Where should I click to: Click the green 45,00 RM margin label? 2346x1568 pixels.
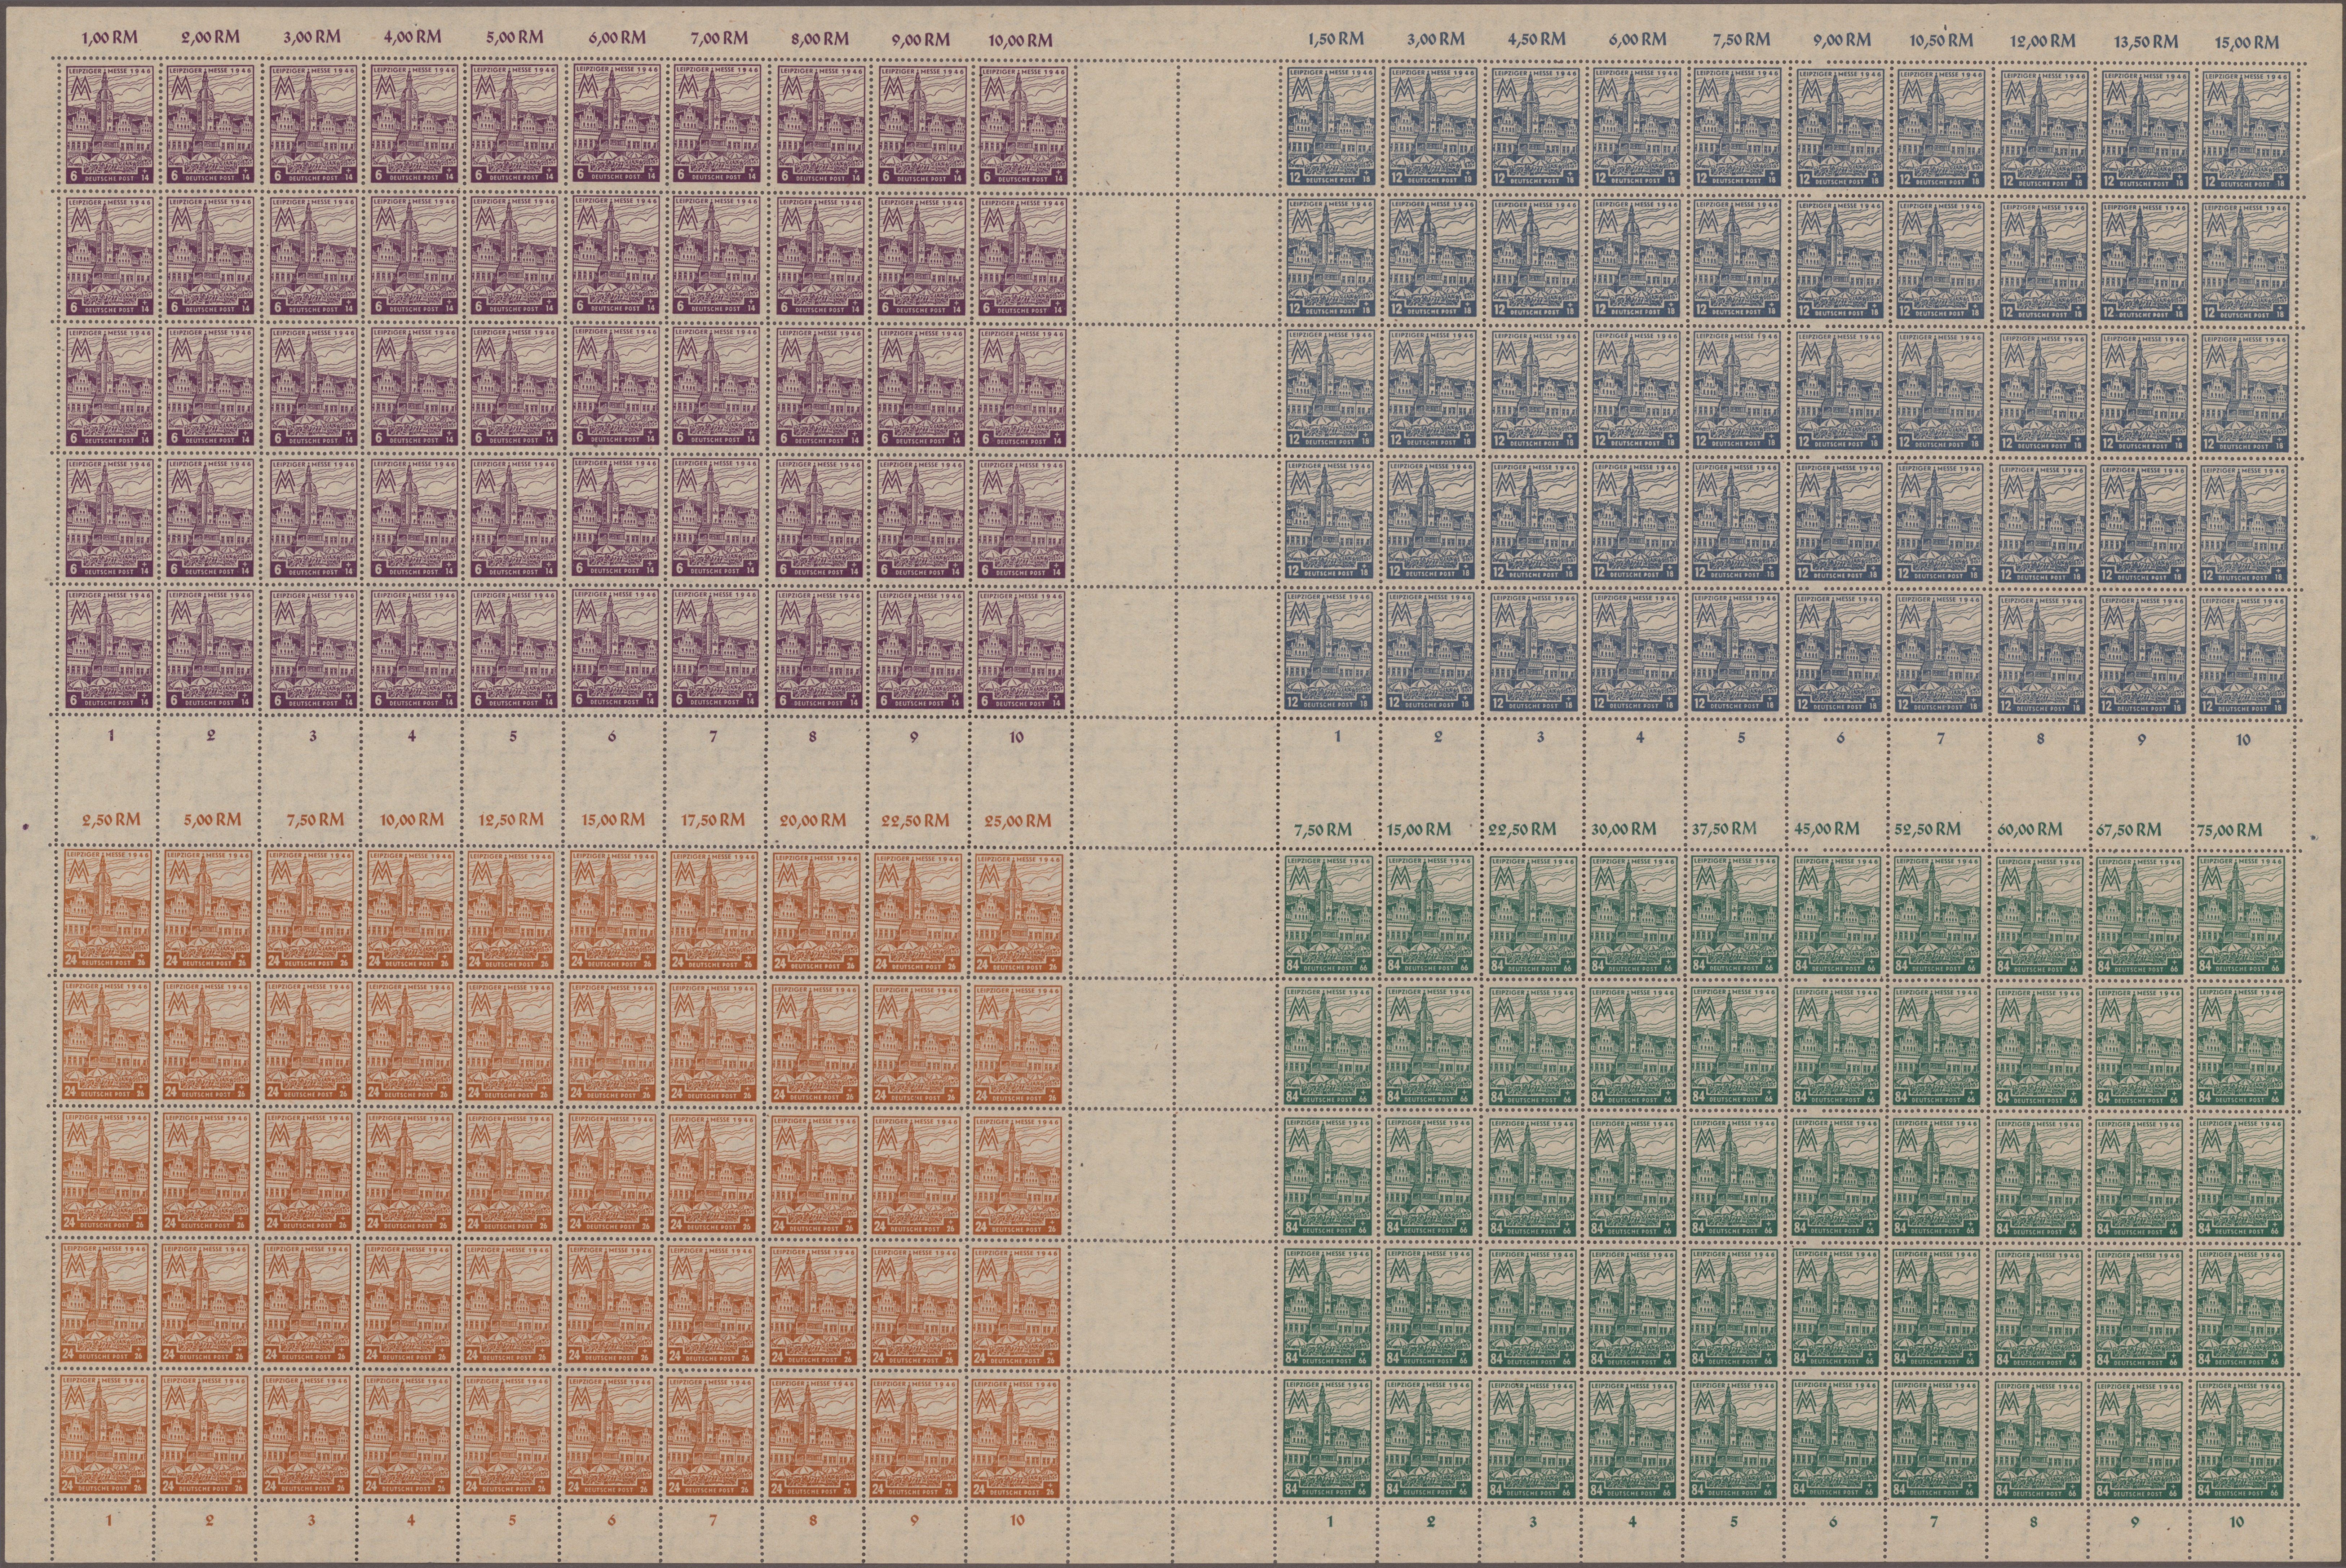(1826, 829)
